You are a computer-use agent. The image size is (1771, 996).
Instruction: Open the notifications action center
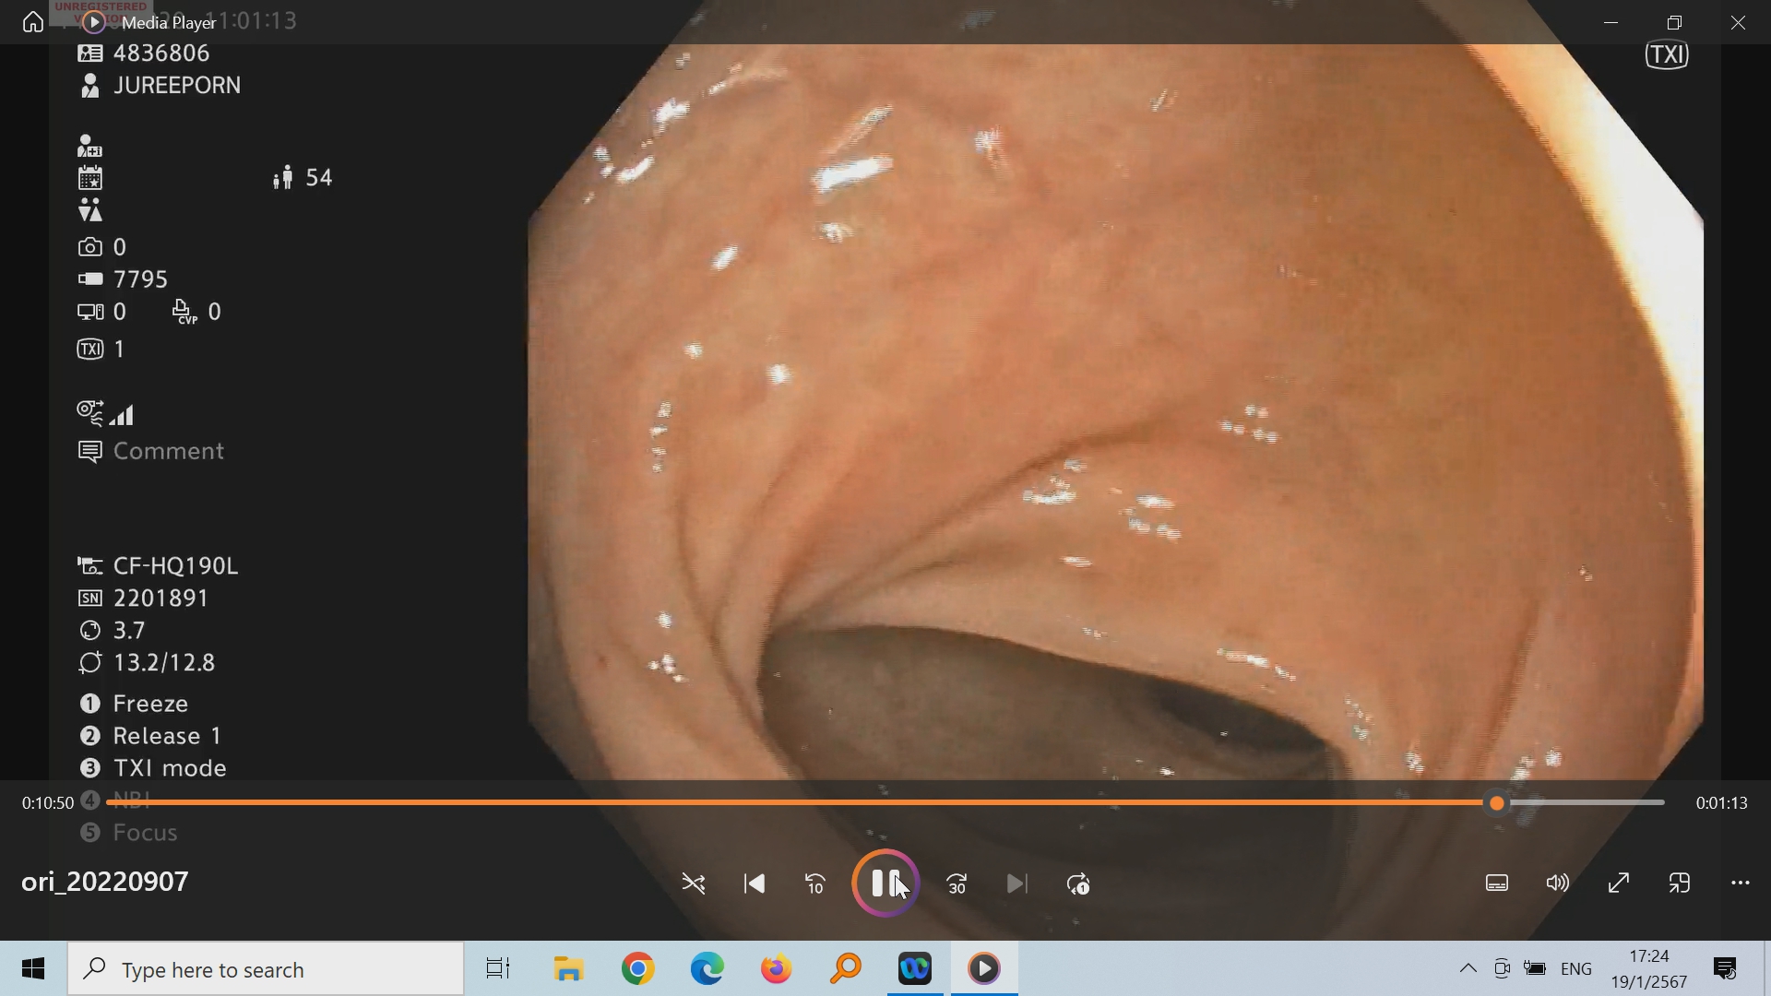pos(1725,969)
